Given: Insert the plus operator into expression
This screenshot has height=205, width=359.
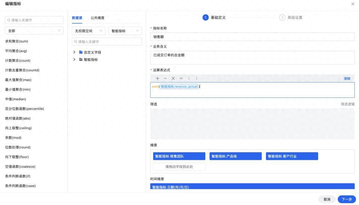Looking at the screenshot, I should tap(158, 78).
